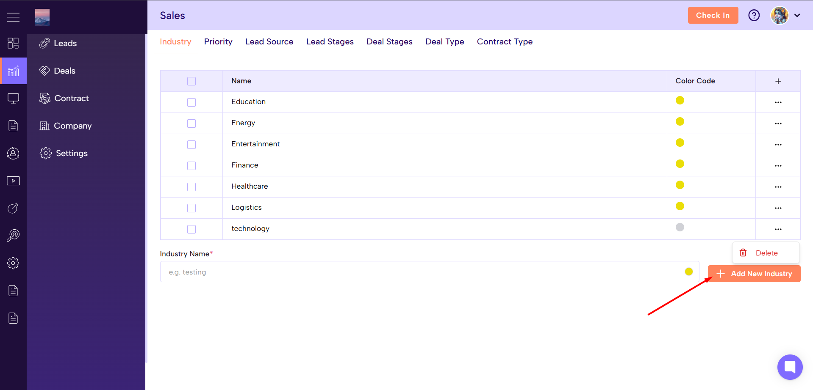Click the video play icon in sidebar
The width and height of the screenshot is (813, 390).
[13, 181]
